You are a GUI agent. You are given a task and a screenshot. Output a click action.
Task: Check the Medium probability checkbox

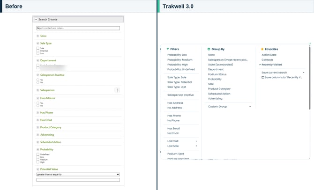click(38, 160)
